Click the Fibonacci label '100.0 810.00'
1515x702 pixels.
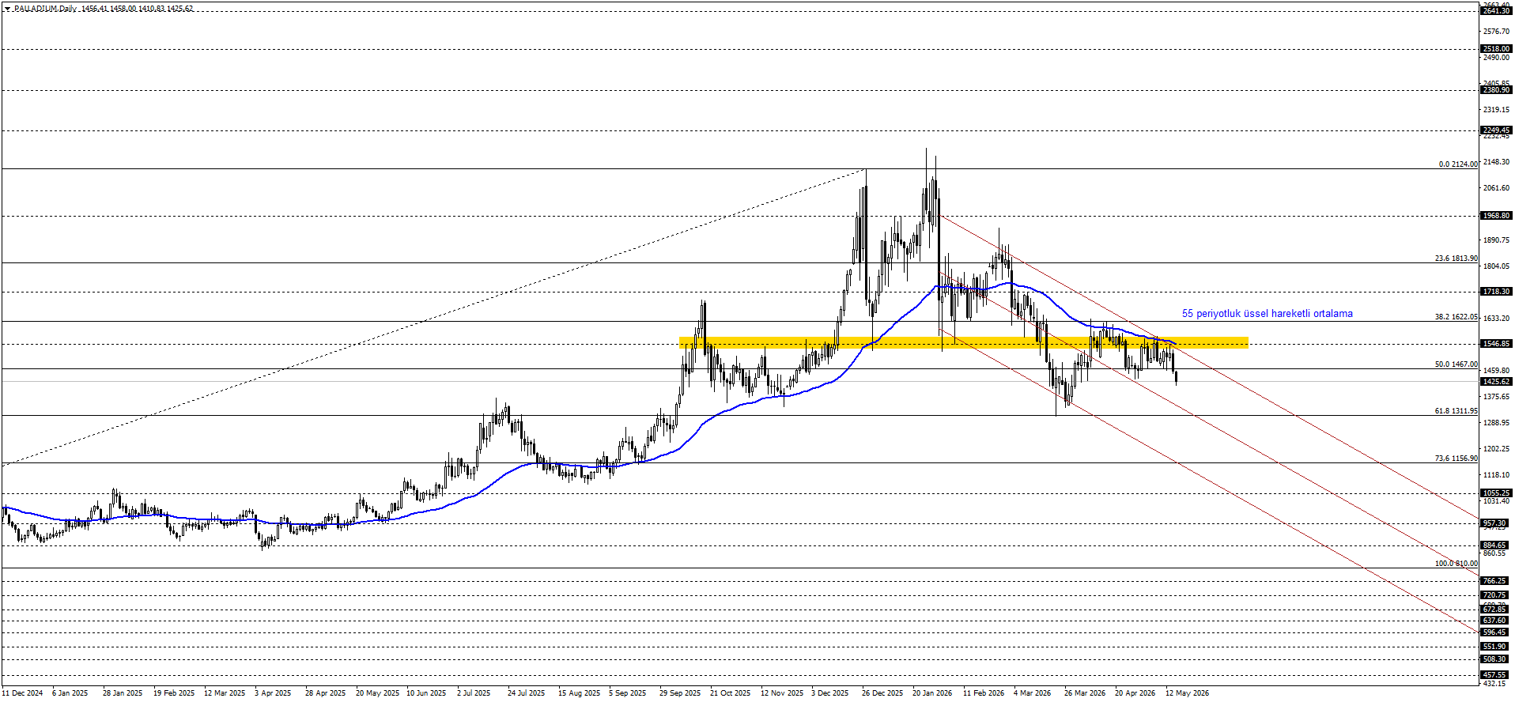[1456, 564]
